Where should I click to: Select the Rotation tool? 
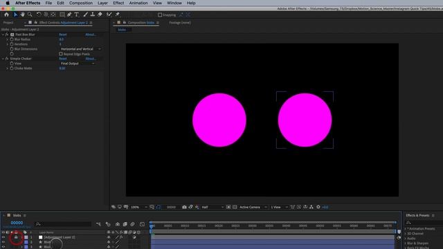pos(39,15)
